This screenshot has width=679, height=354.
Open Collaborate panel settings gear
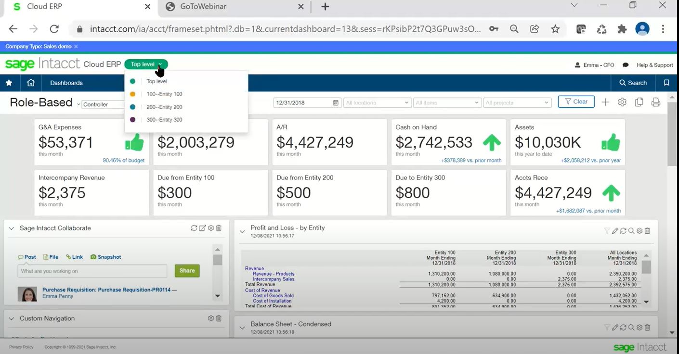tap(210, 228)
